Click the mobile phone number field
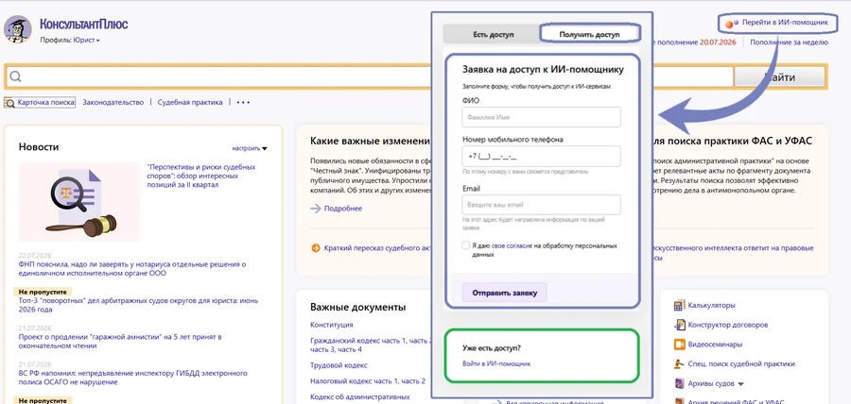 pos(541,157)
